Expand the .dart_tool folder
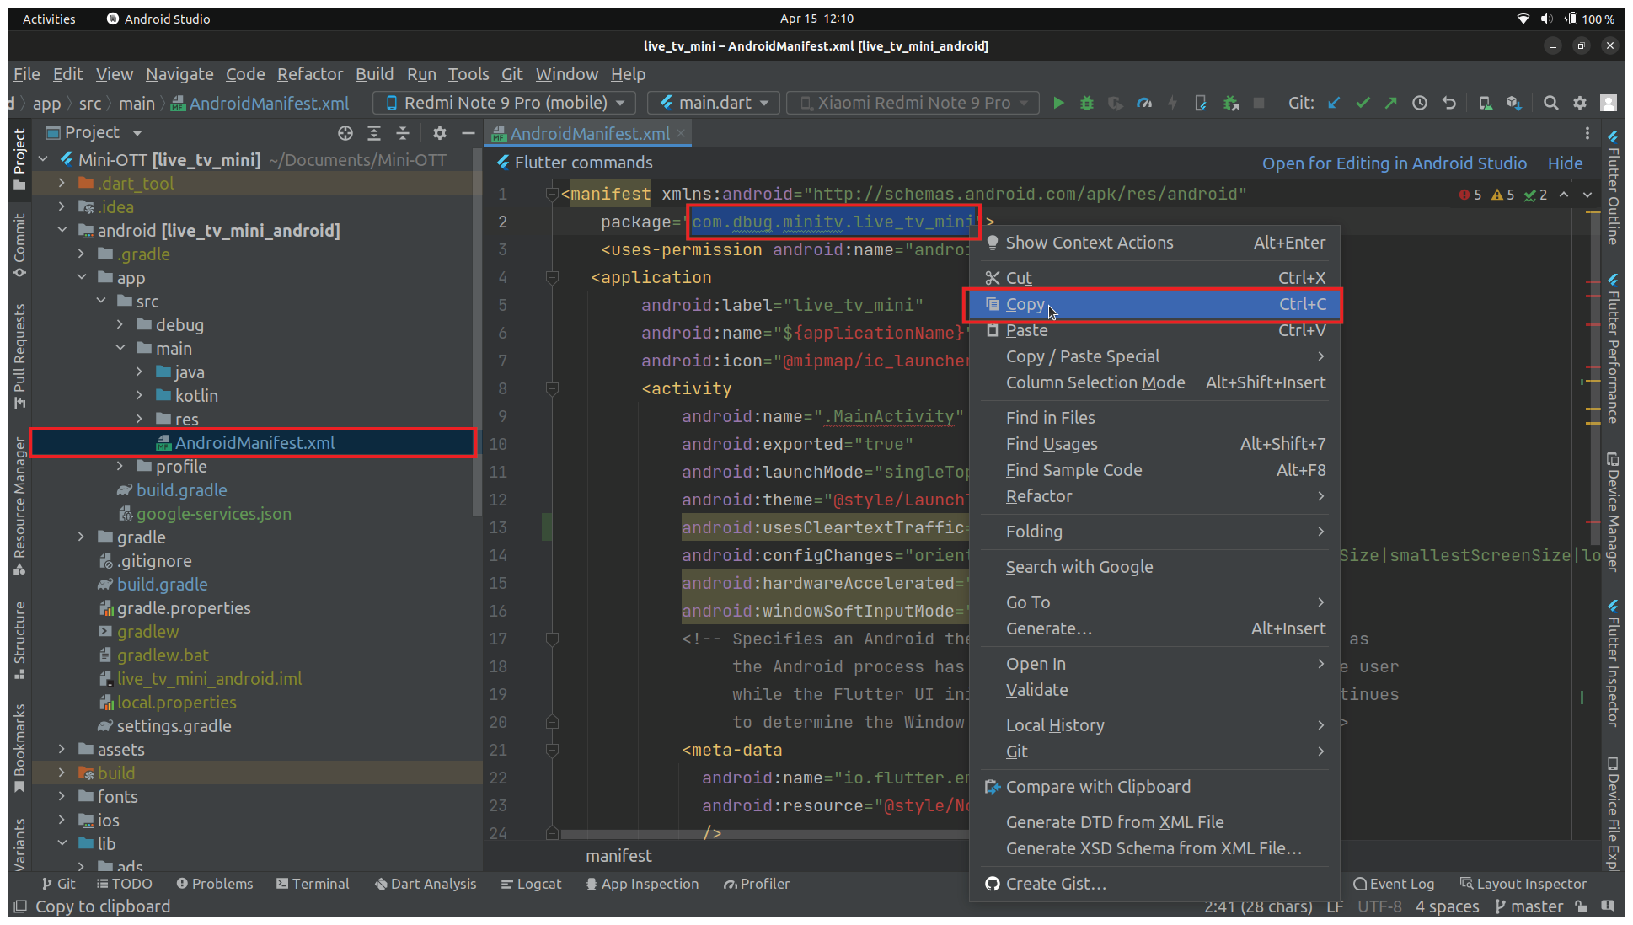Viewport: 1633px width, 925px height. (x=62, y=183)
